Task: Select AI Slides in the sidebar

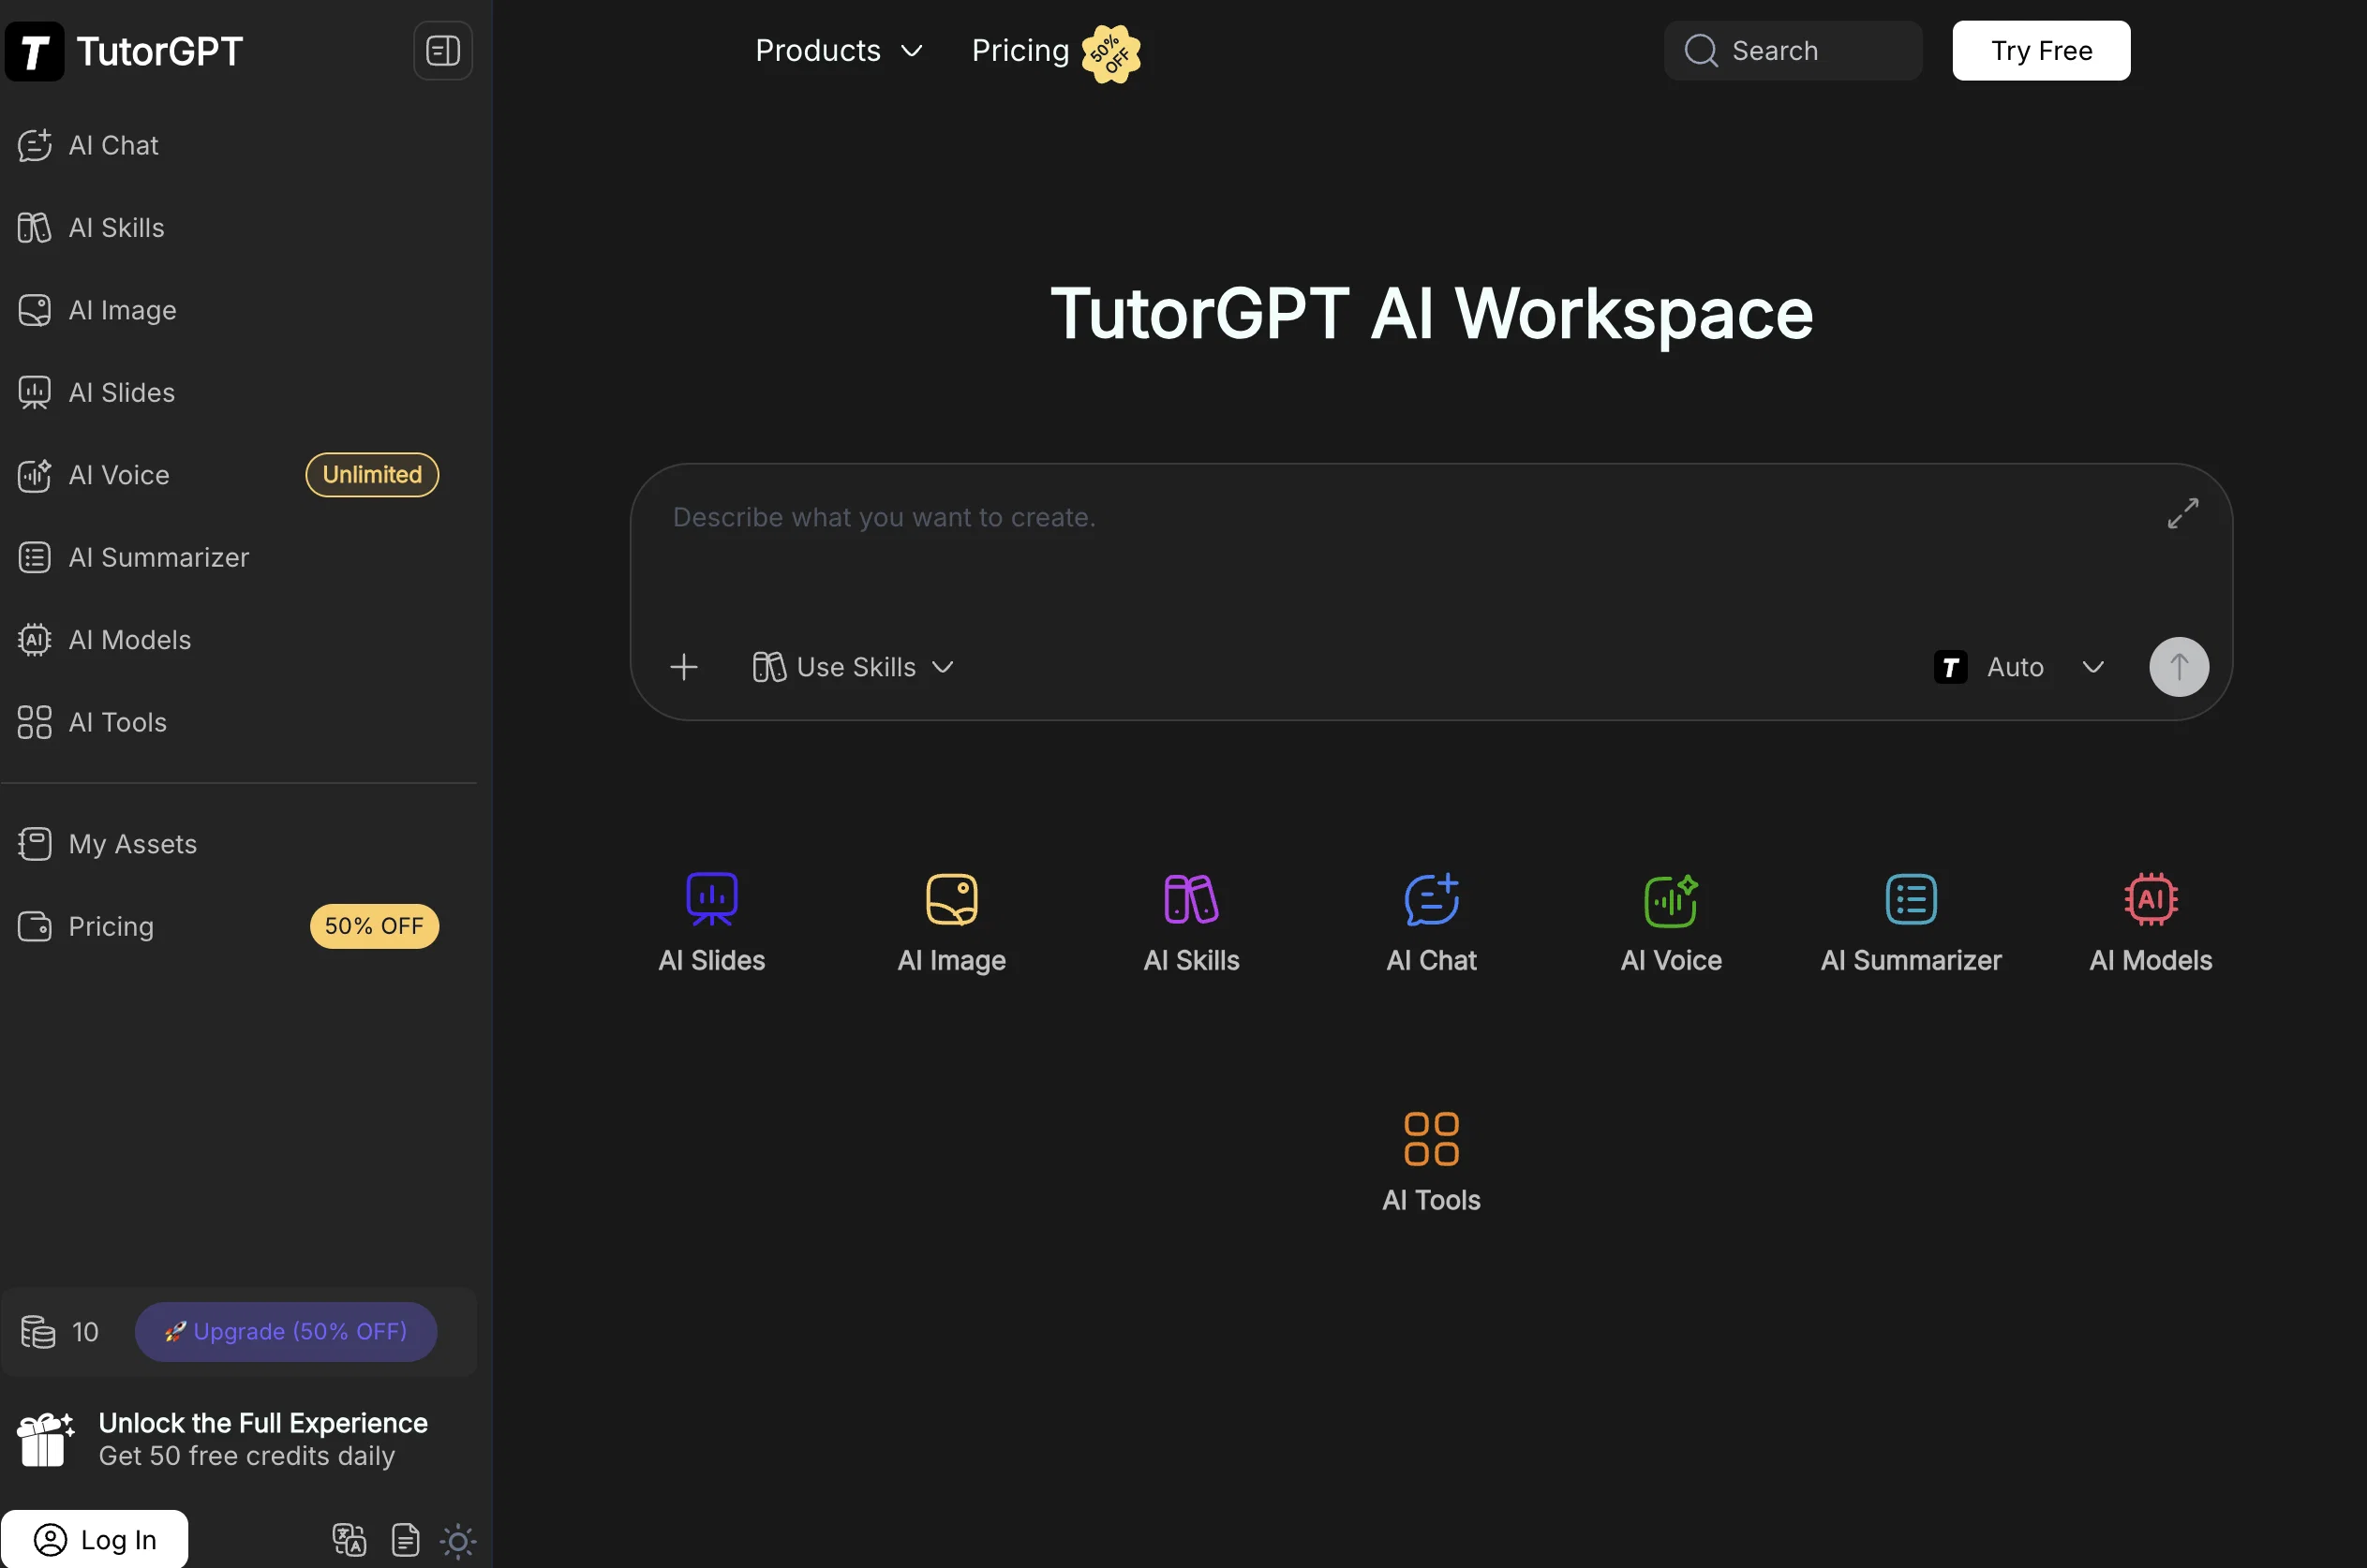Action: point(238,393)
